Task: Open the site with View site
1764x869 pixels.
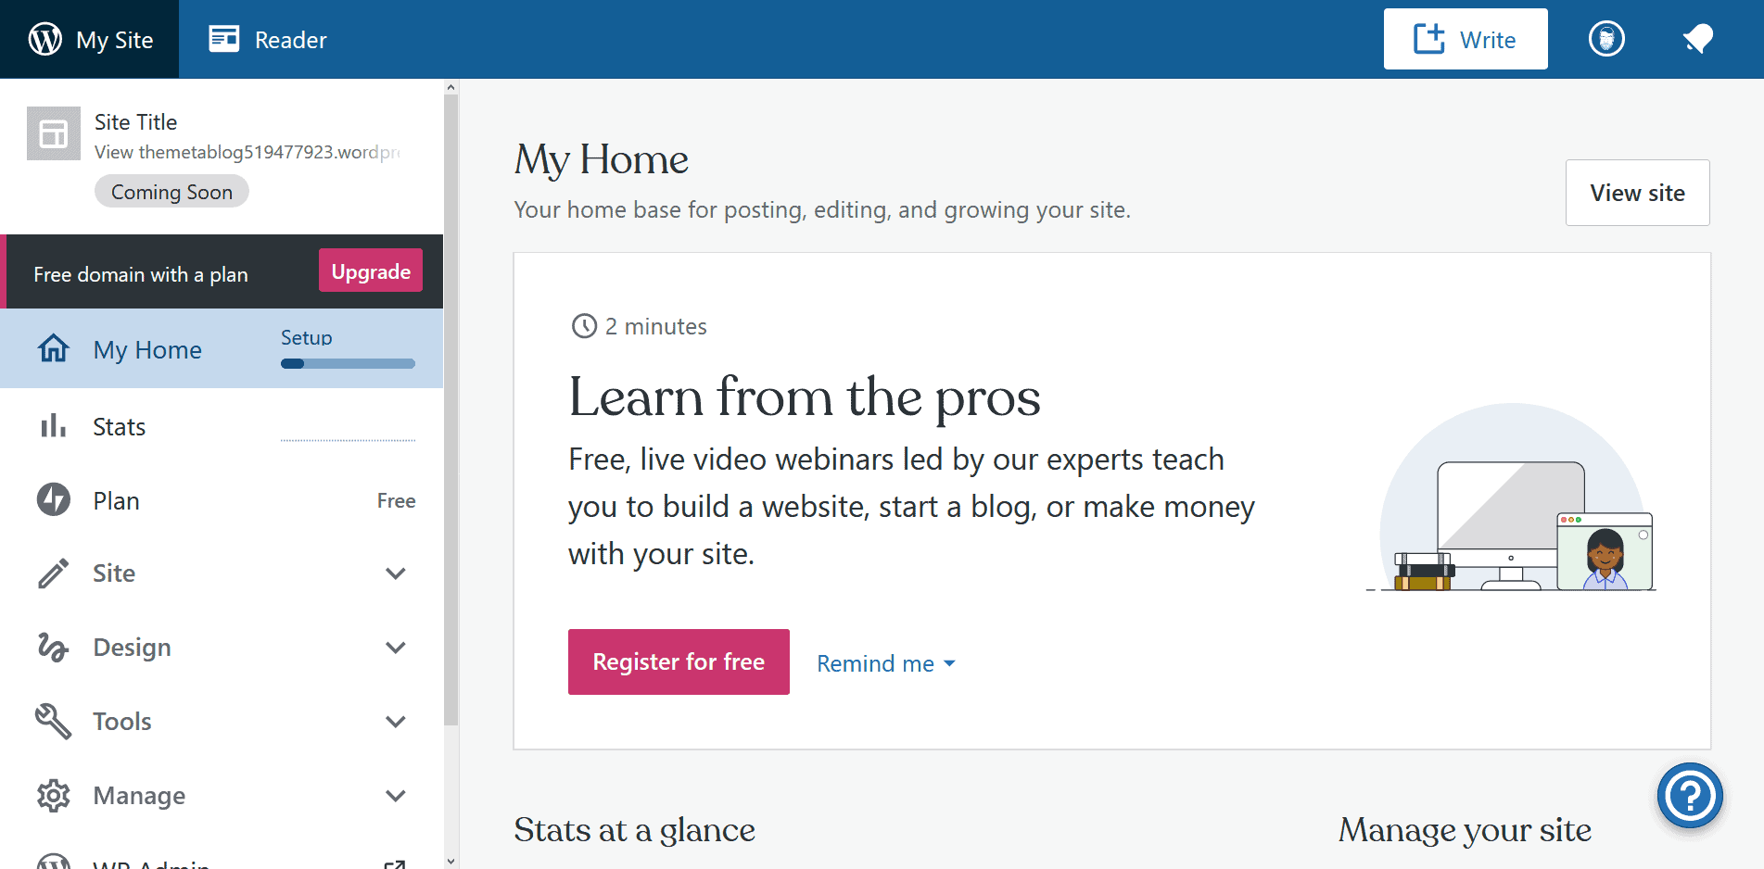Action: point(1637,193)
